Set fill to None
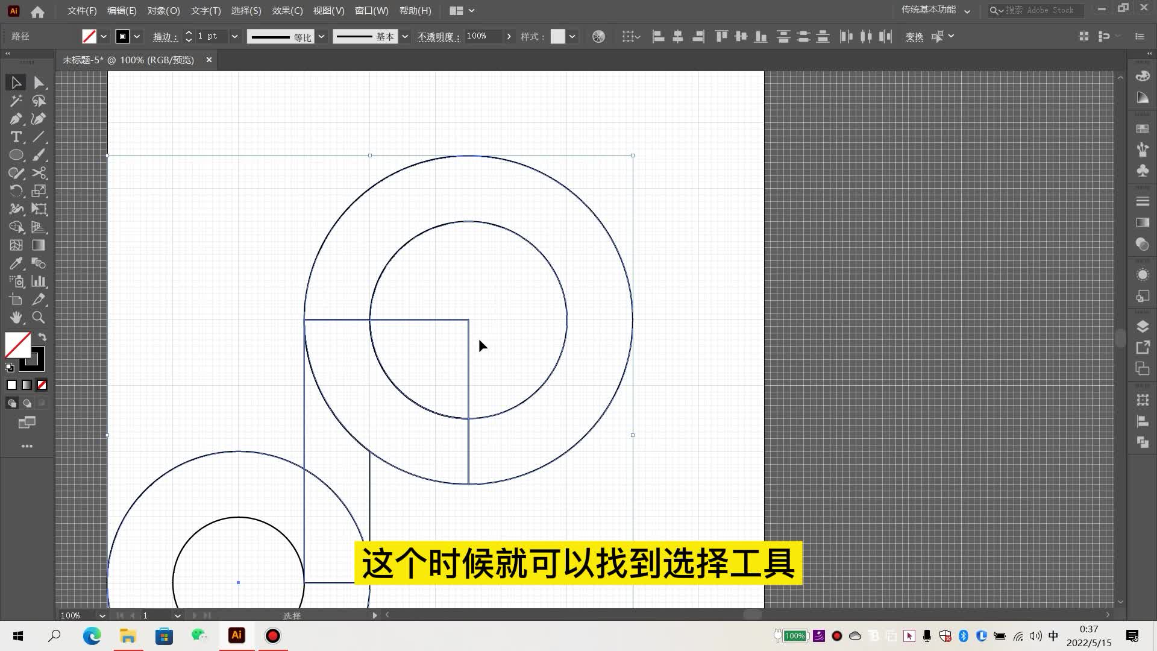The height and width of the screenshot is (651, 1157). [x=42, y=385]
